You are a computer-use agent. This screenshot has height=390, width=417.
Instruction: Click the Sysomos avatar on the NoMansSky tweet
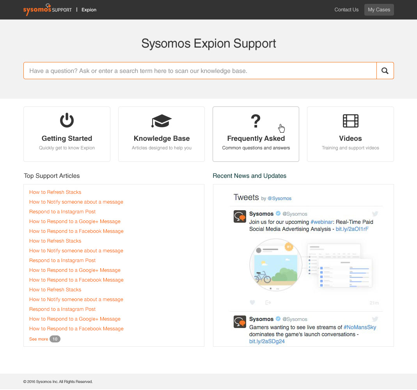tap(240, 322)
